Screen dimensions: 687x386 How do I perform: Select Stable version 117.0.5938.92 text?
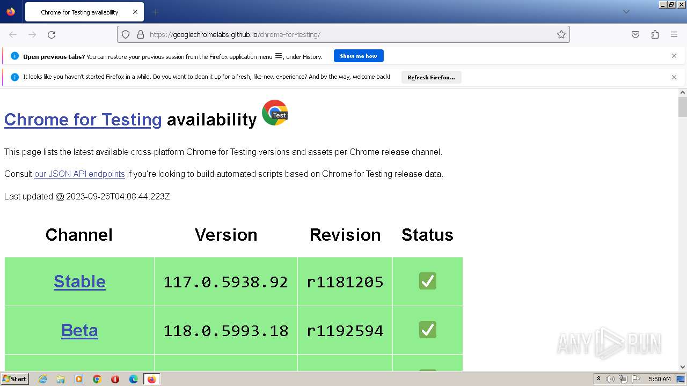pyautogui.click(x=225, y=282)
